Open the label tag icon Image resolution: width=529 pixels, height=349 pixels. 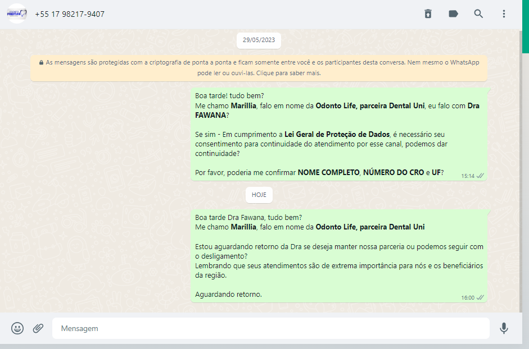point(453,14)
